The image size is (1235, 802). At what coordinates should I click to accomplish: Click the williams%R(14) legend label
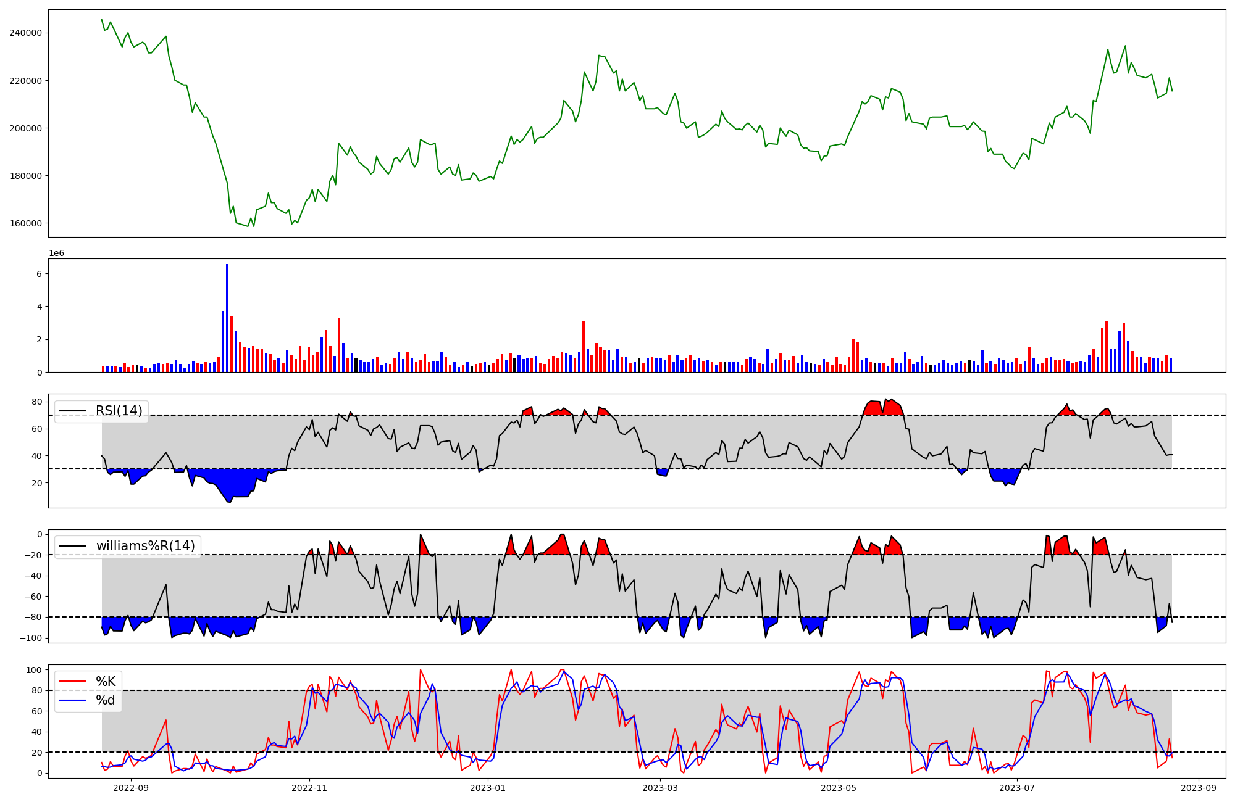145,546
